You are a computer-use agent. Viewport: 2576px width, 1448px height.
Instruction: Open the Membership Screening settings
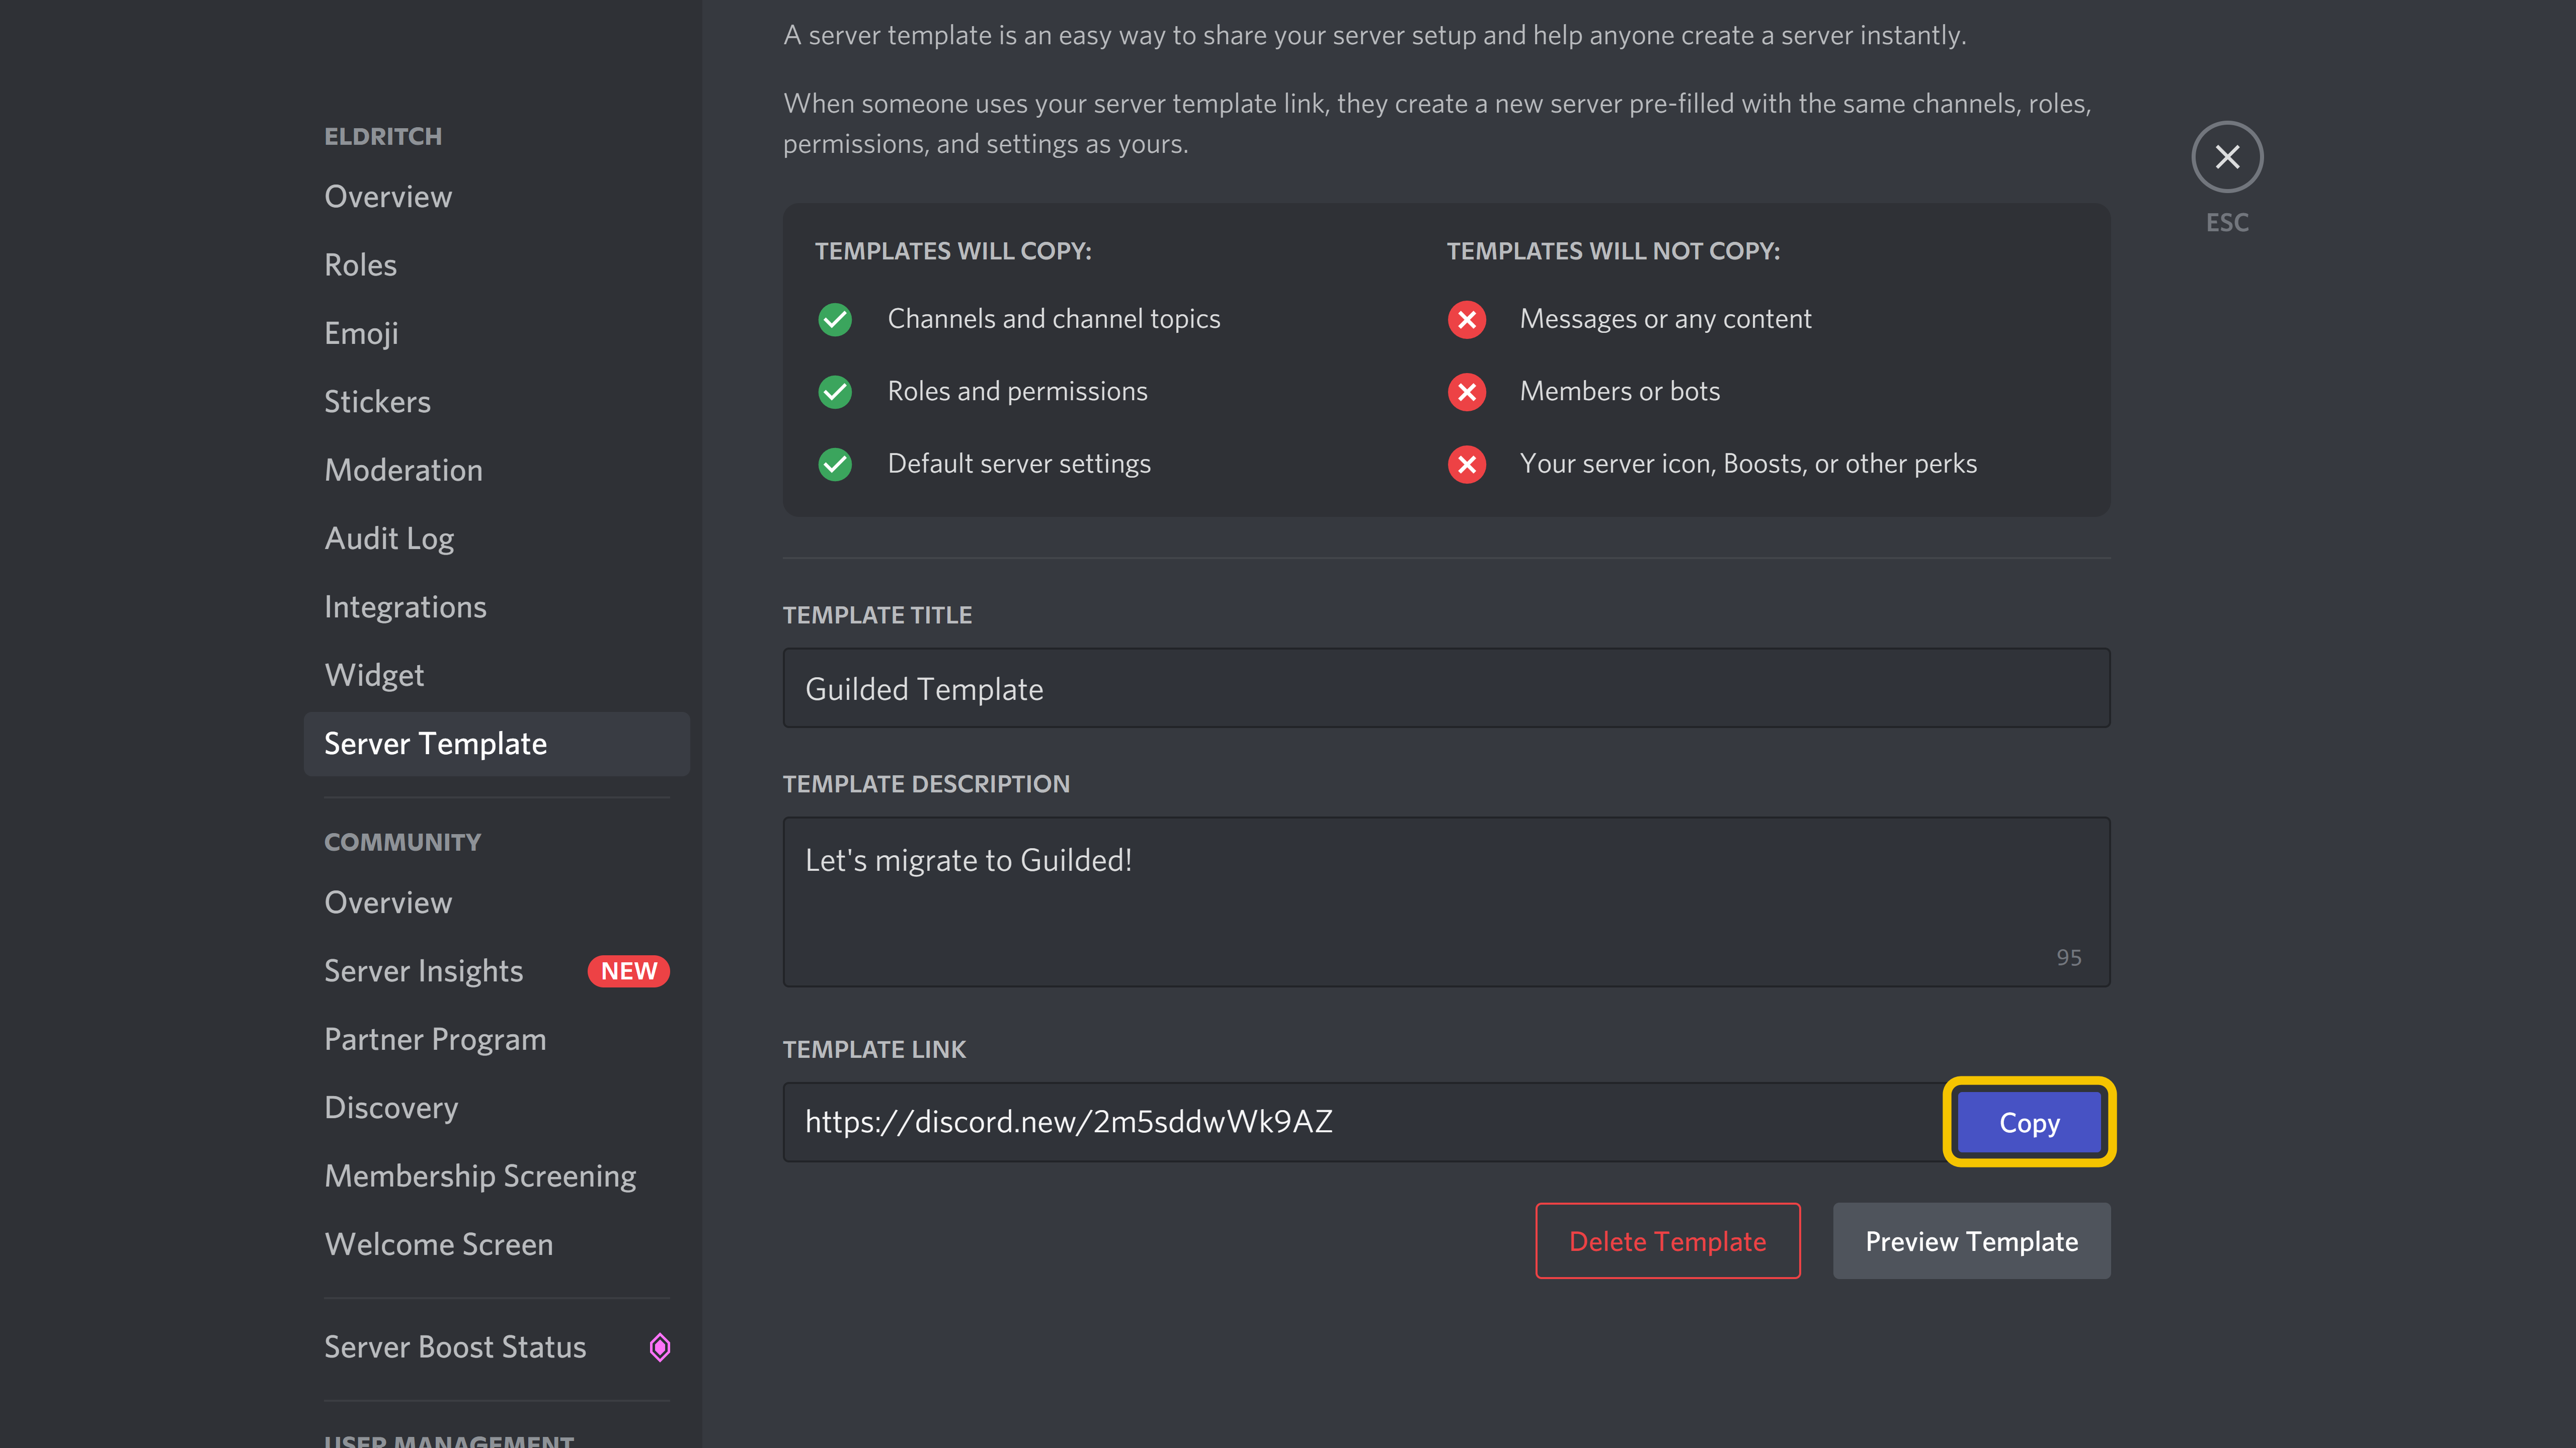click(x=479, y=1174)
